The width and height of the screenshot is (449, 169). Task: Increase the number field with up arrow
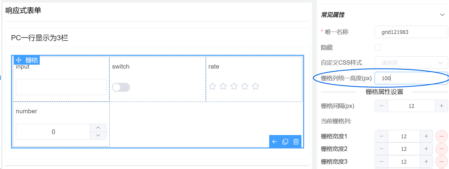(98, 128)
